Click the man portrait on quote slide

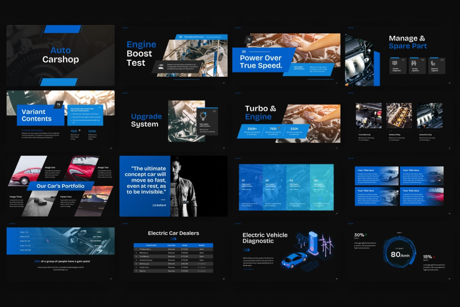(x=183, y=186)
